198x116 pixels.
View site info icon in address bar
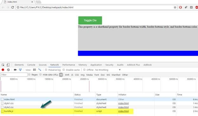click(18, 7)
